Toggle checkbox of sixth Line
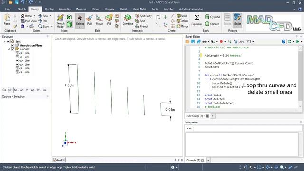The height and width of the screenshot is (171, 304). (x=17, y=72)
